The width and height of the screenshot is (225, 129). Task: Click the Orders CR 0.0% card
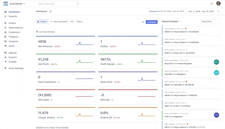(128, 115)
